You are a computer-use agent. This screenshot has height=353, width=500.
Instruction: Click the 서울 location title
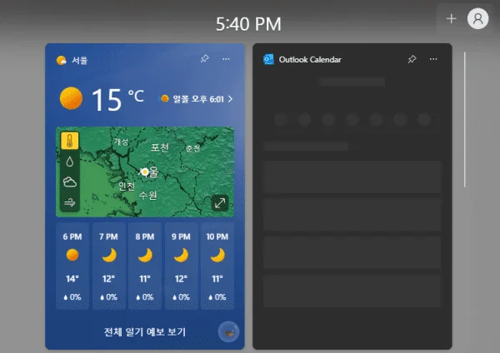79,60
